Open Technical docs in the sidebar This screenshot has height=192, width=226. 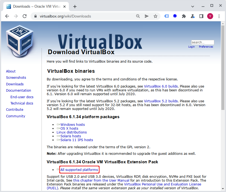22,103
